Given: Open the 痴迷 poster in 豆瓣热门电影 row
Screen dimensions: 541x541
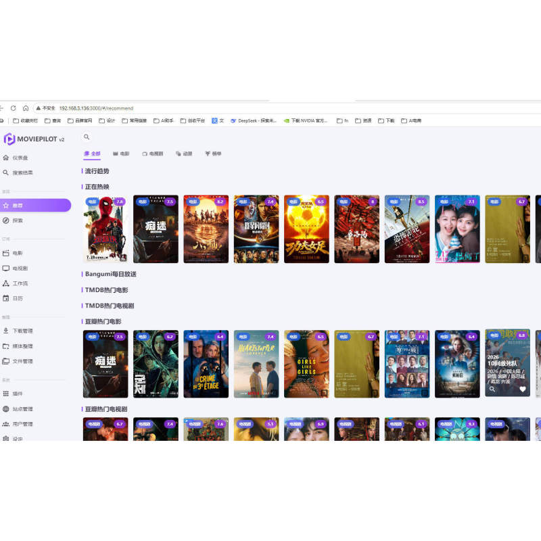Looking at the screenshot, I should pos(105,364).
